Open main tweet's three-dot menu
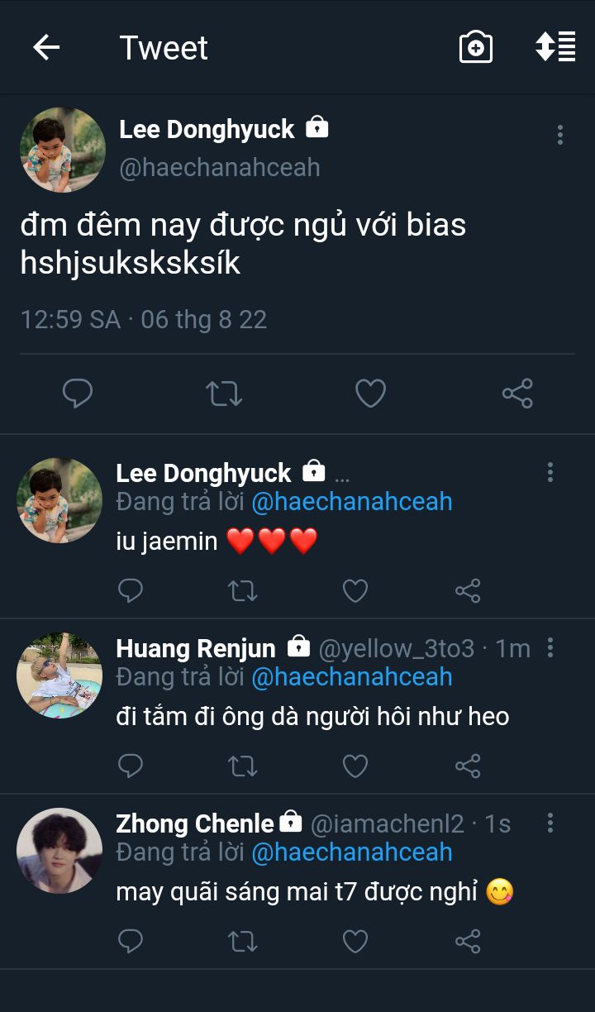595x1012 pixels. tap(560, 135)
